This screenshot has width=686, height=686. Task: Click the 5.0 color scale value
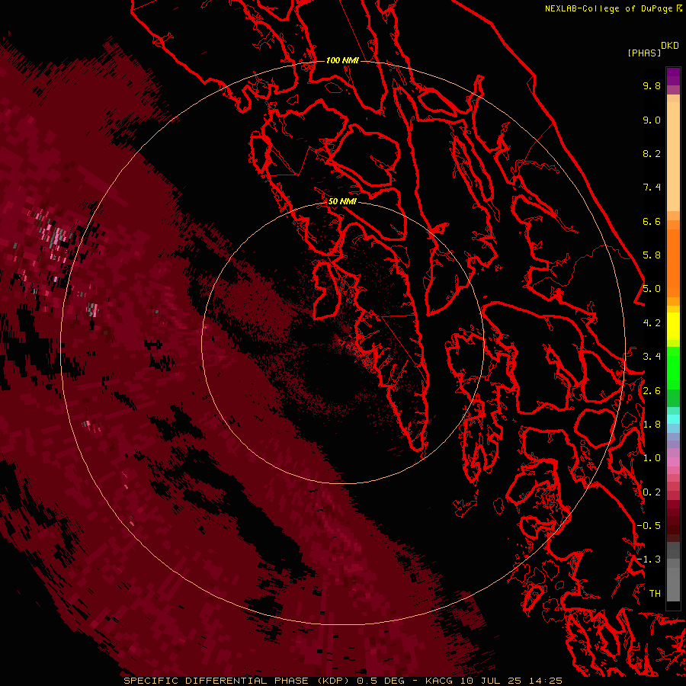tap(652, 289)
